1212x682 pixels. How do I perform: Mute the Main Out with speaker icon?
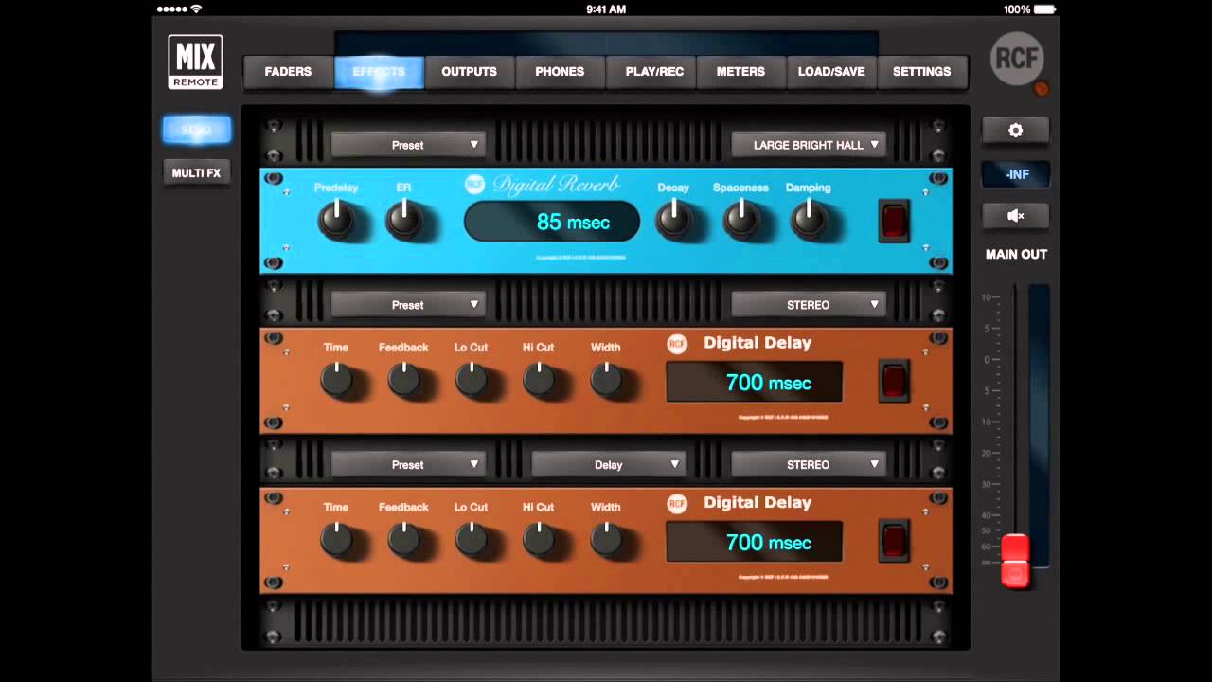point(1015,216)
